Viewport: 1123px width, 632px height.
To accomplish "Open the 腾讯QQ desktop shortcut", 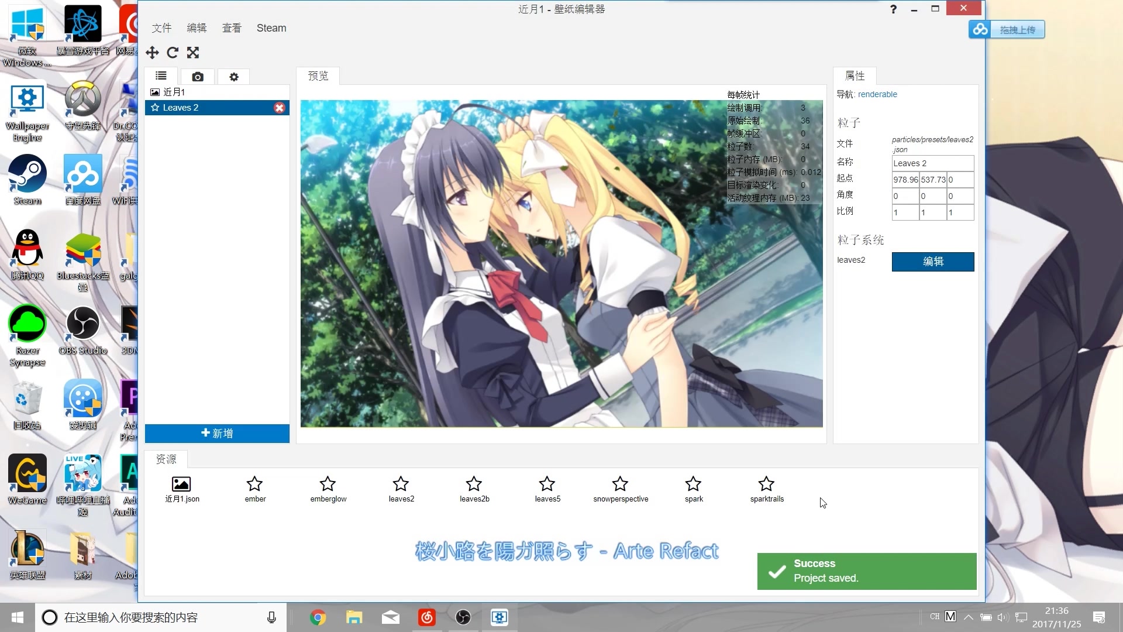I will pos(27,254).
